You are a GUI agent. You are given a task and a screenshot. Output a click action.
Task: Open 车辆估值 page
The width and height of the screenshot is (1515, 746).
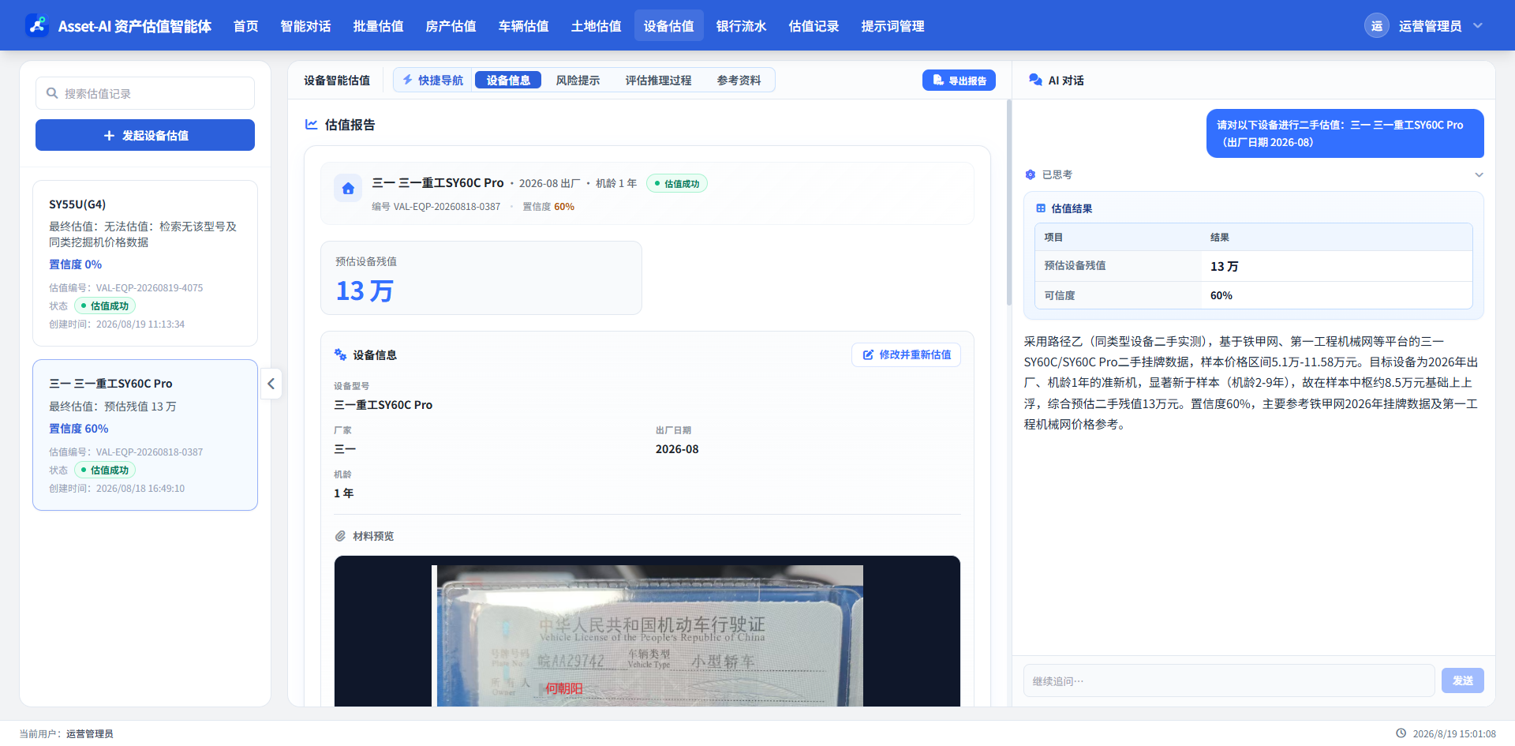click(x=523, y=26)
